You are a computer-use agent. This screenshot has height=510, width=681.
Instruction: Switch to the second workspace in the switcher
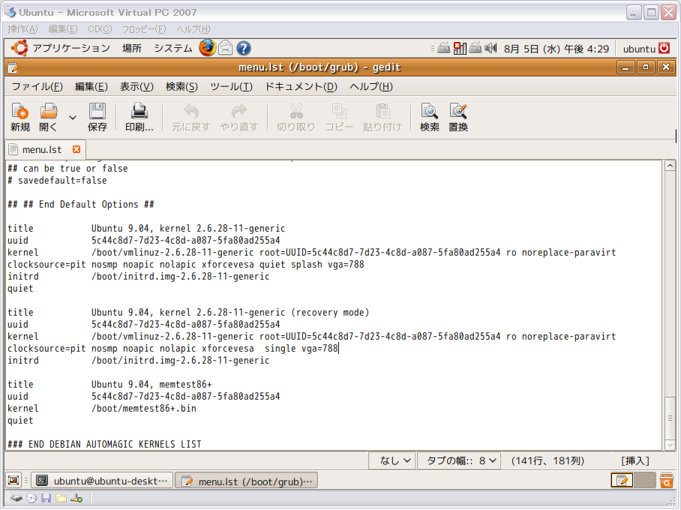pyautogui.click(x=644, y=480)
